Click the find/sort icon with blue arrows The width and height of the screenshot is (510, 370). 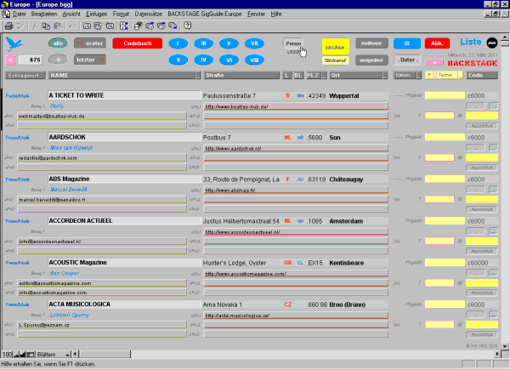click(124, 26)
